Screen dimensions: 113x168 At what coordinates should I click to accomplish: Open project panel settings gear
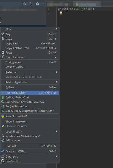click(x=37, y=4)
